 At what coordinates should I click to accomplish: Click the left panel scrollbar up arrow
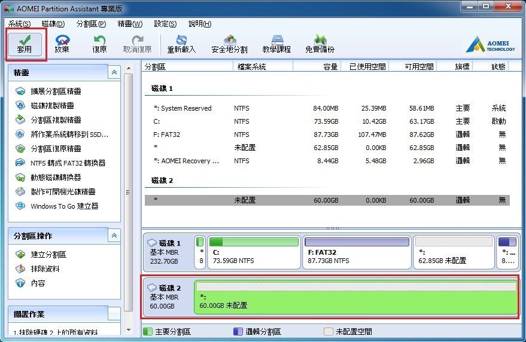point(129,68)
